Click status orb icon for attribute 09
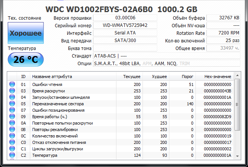This screenshot has height=167, width=248. tap(12, 117)
